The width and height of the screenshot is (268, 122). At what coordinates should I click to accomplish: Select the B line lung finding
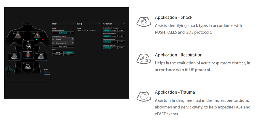84,31
